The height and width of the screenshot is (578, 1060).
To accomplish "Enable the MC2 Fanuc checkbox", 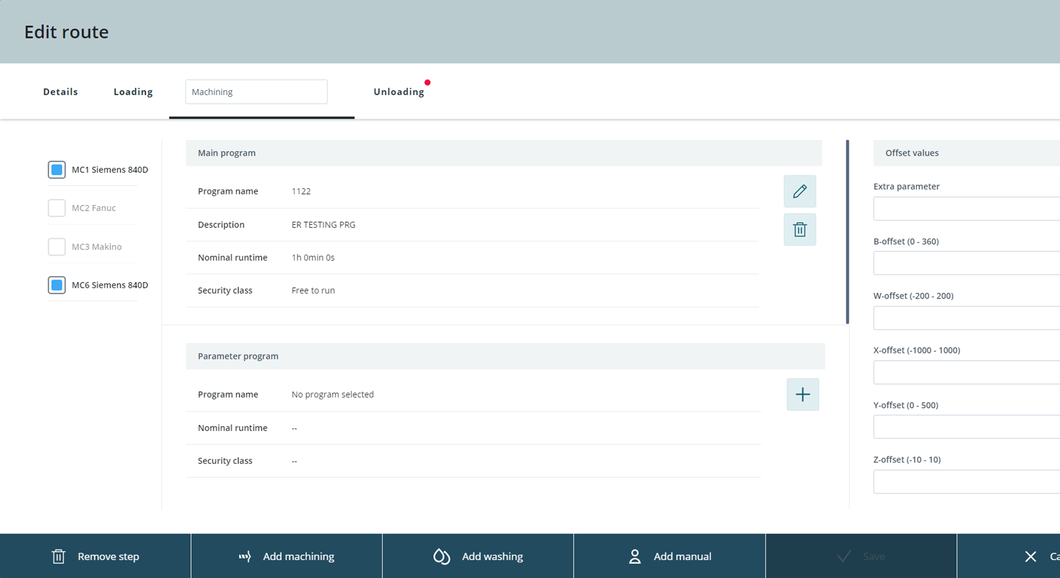I will pos(57,208).
